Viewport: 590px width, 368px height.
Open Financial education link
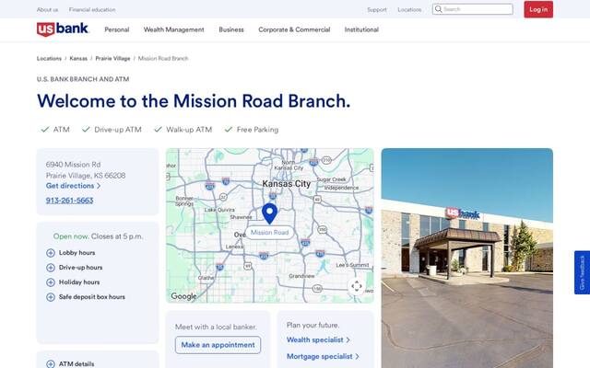(92, 10)
